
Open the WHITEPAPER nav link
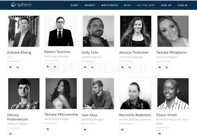[x=110, y=5]
